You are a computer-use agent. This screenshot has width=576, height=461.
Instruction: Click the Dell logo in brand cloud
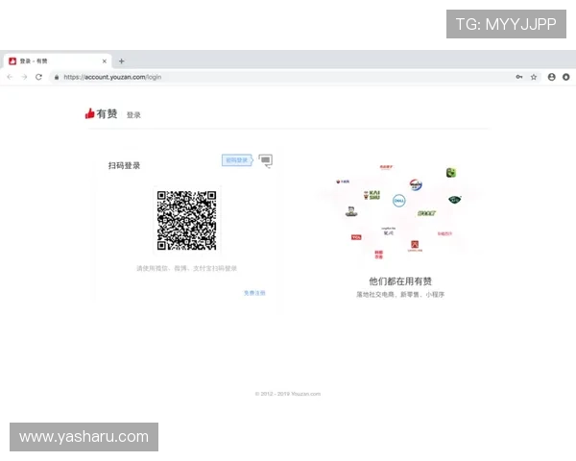399,201
